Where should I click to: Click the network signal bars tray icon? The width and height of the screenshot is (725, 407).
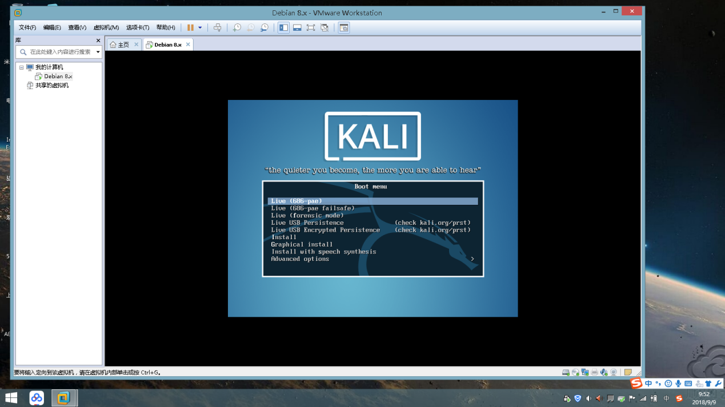point(643,398)
